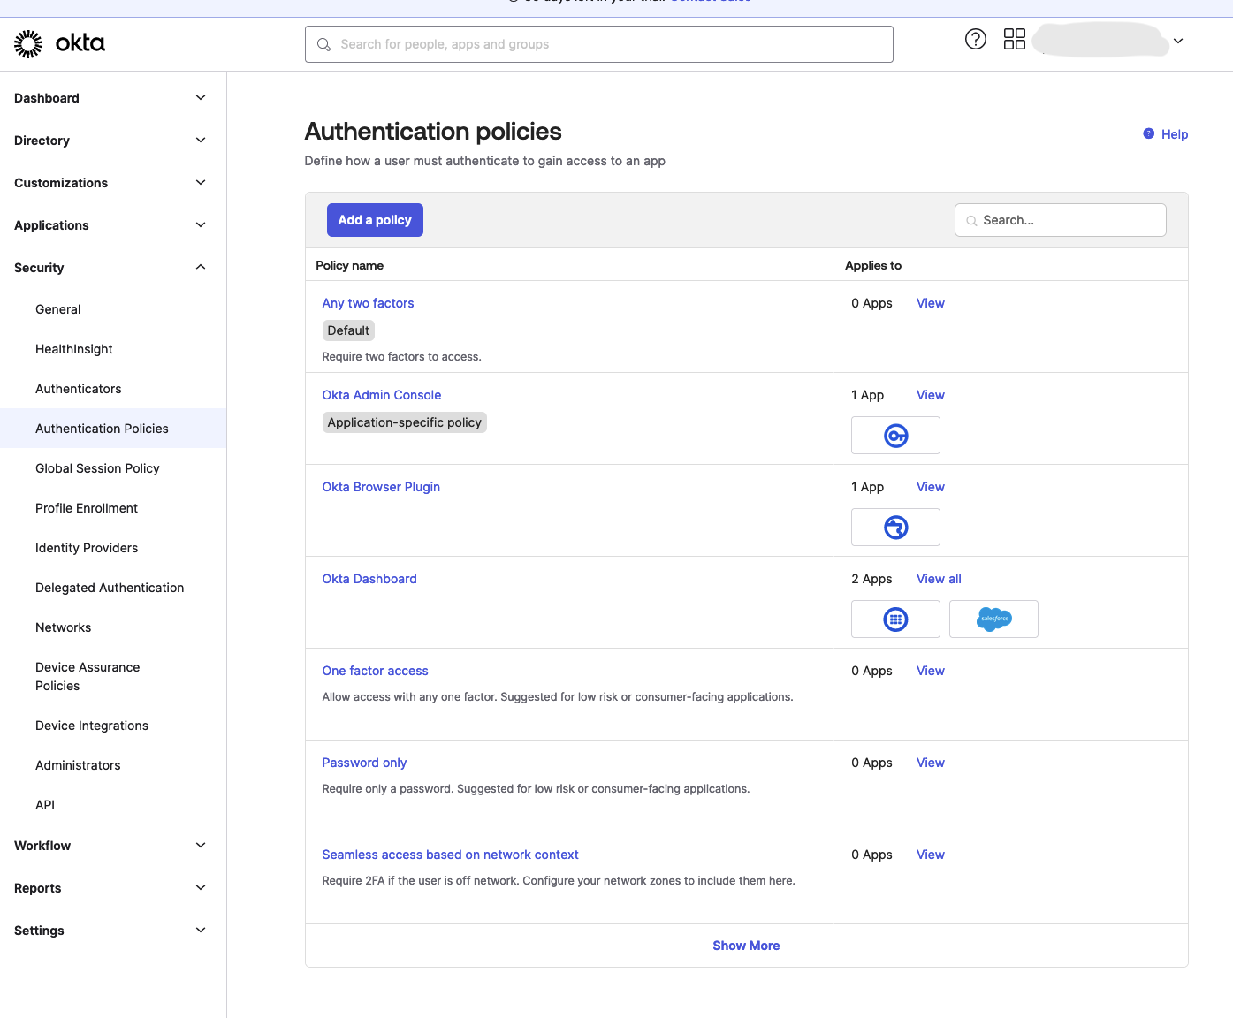Click the blue Help circle icon
This screenshot has height=1018, width=1233.
(x=1148, y=133)
